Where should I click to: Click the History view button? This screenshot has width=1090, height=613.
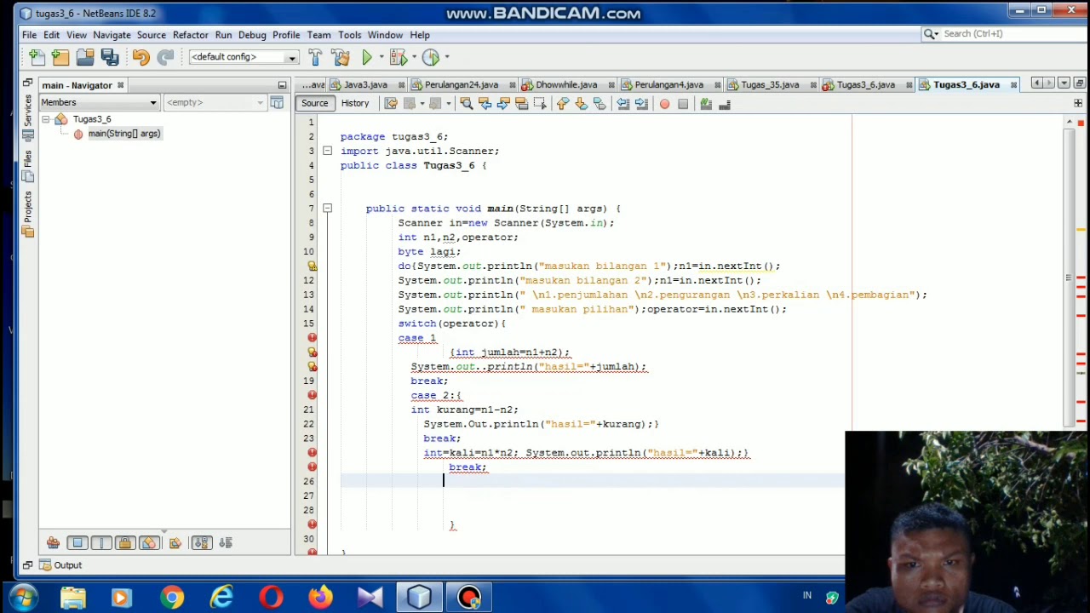pyautogui.click(x=355, y=104)
